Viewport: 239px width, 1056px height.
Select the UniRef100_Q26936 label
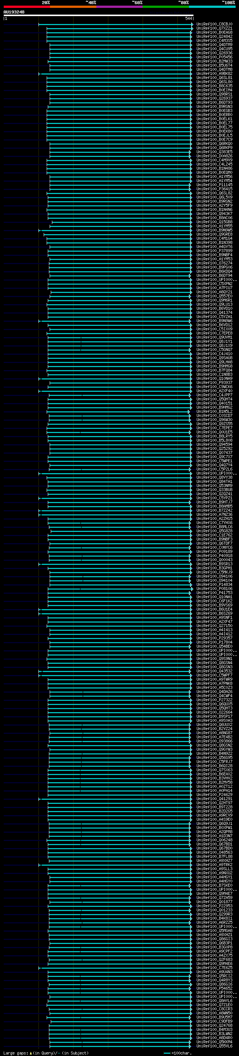(x=214, y=53)
